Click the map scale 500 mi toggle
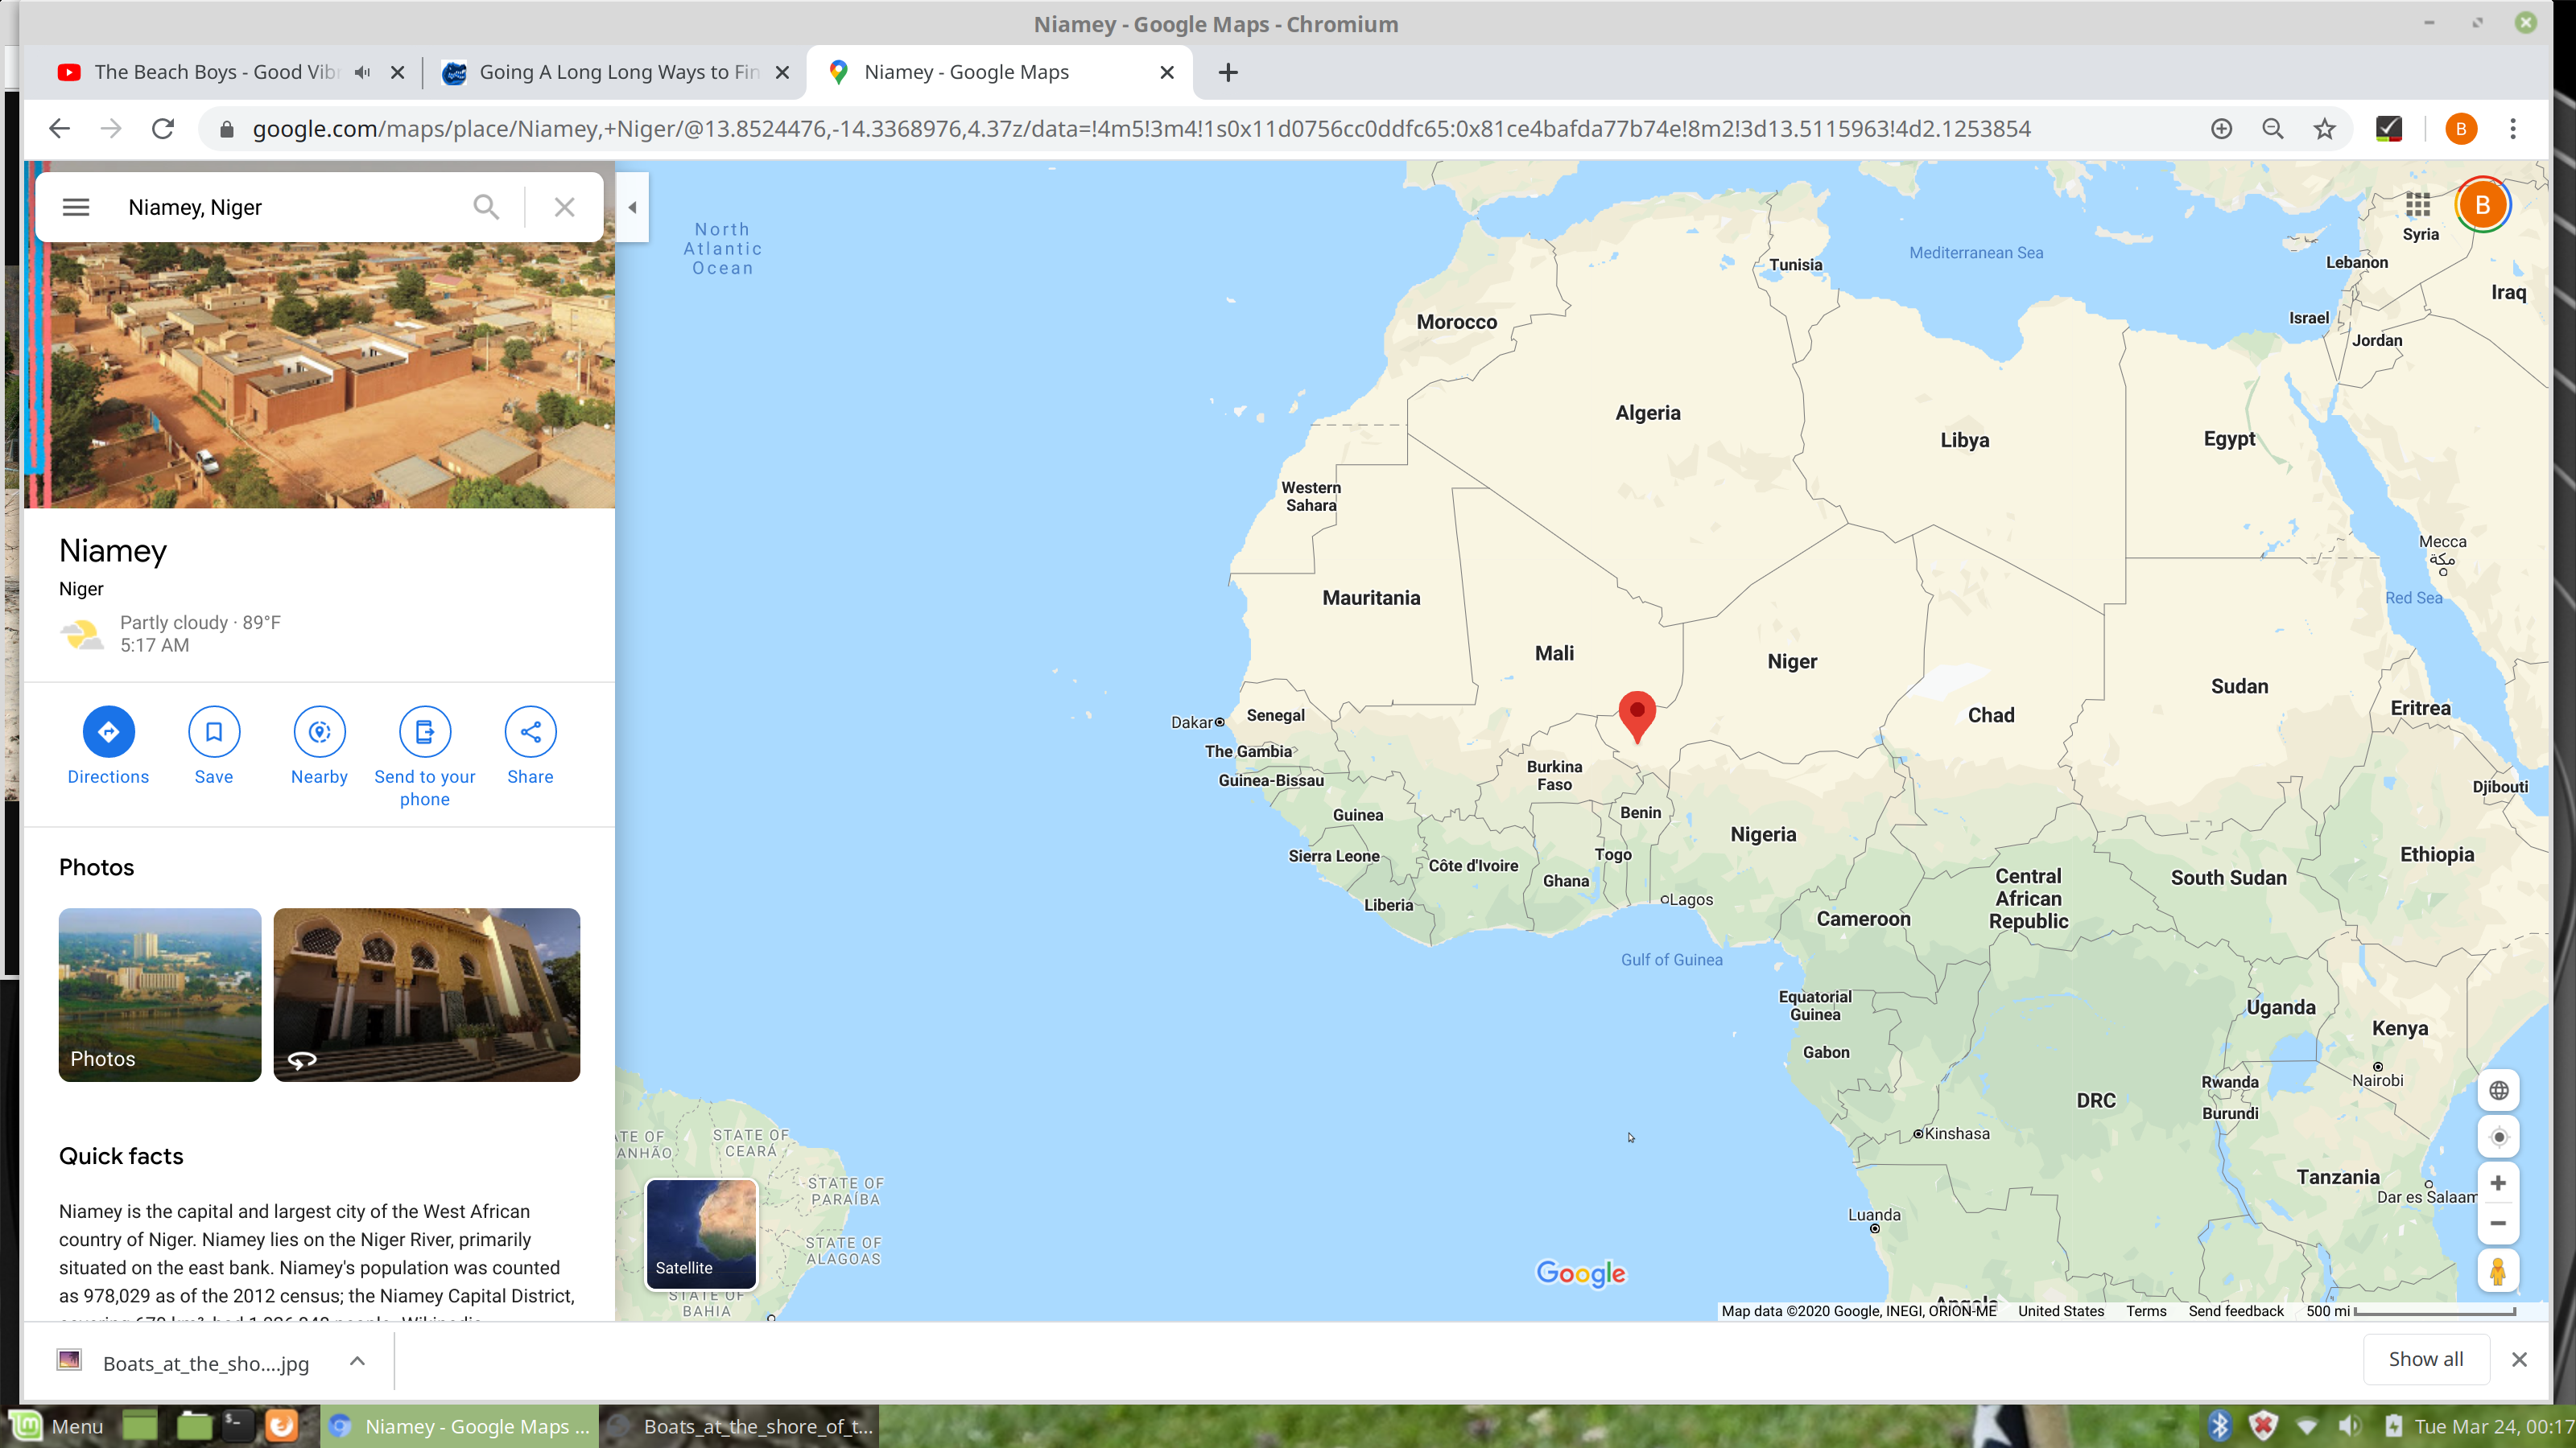The height and width of the screenshot is (1448, 2576). tap(2411, 1311)
